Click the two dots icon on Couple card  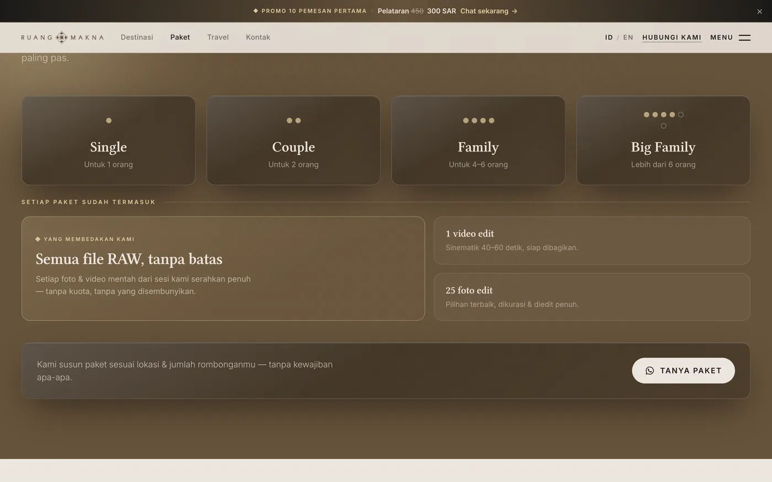[293, 121]
